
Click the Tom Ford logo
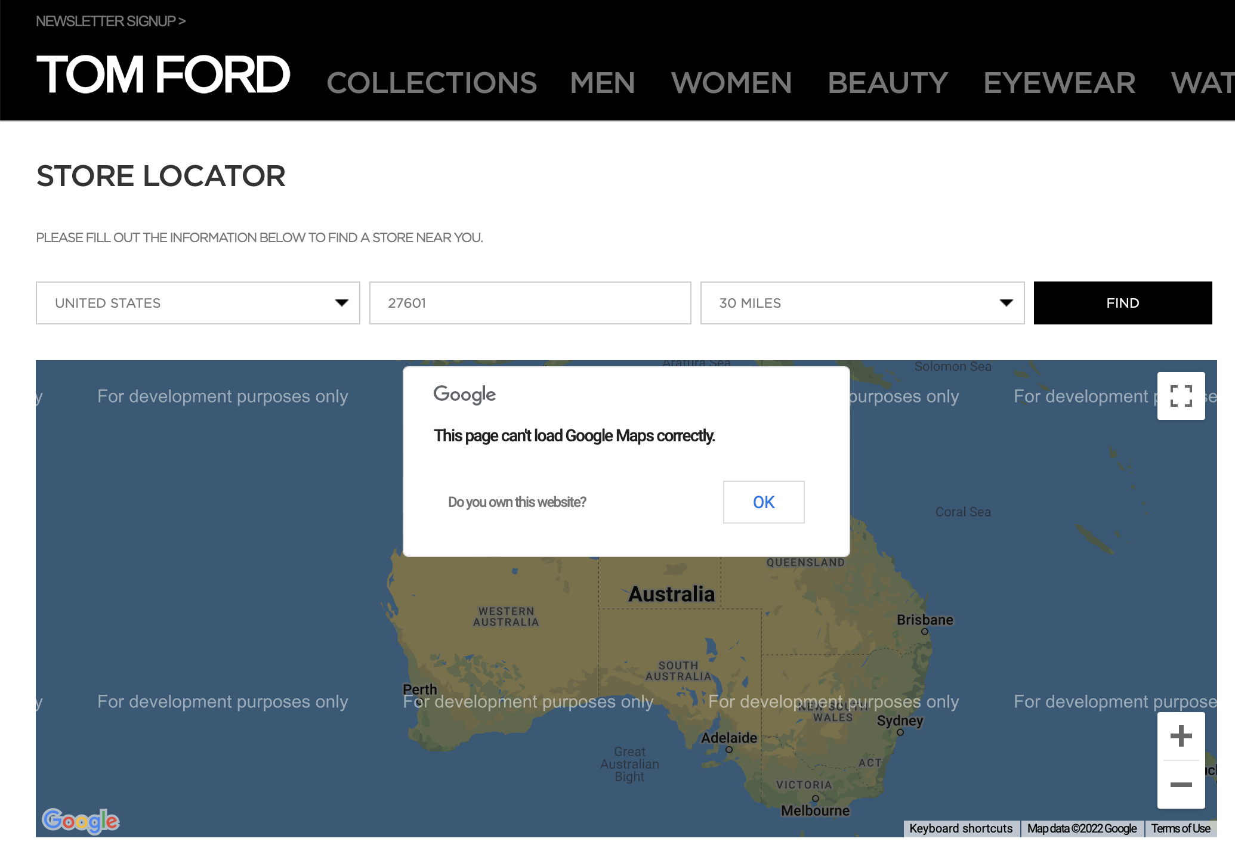(163, 75)
